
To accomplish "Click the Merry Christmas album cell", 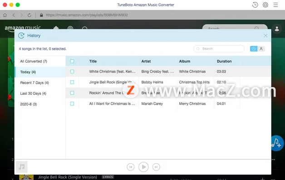I will (x=192, y=104).
